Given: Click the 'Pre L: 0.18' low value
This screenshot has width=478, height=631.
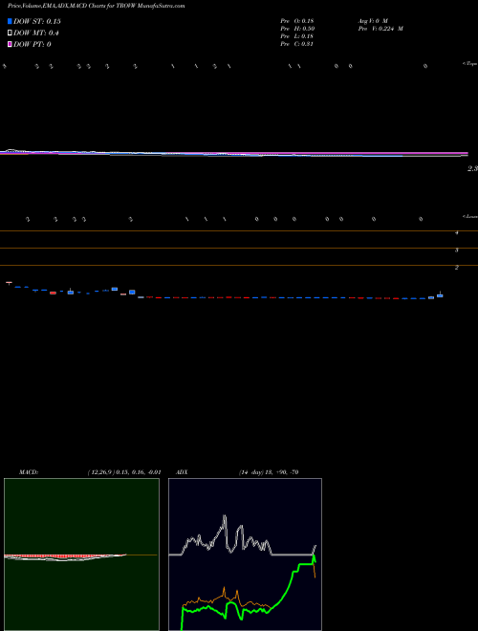Looking at the screenshot, I should (x=297, y=36).
